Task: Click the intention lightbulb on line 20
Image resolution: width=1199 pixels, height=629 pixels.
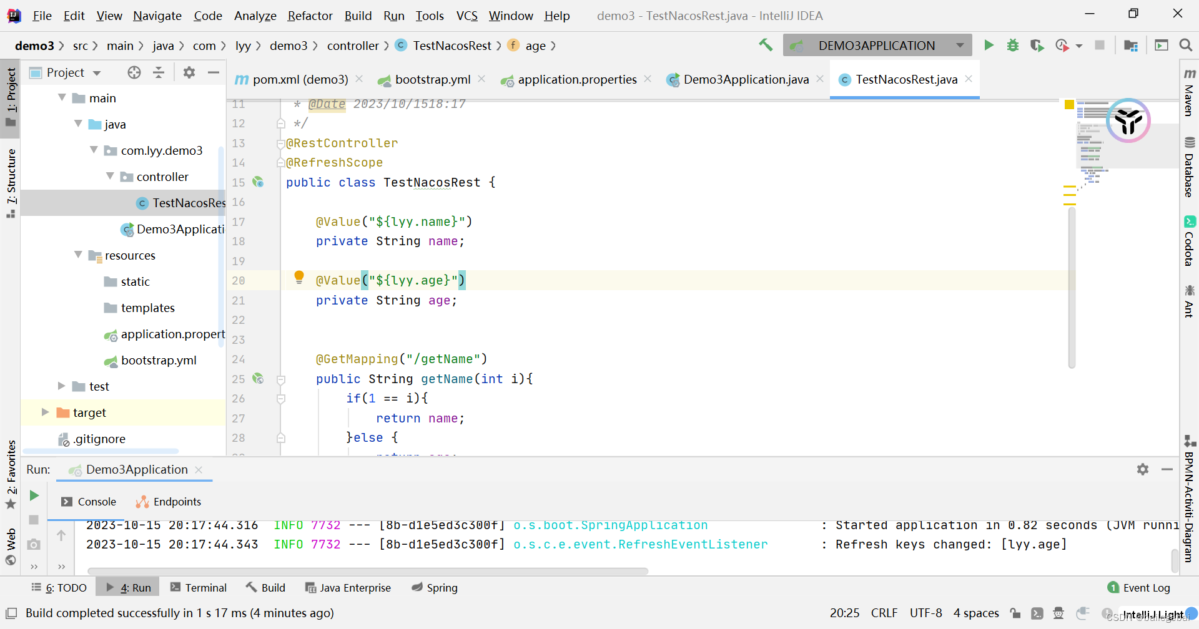Action: point(299,277)
